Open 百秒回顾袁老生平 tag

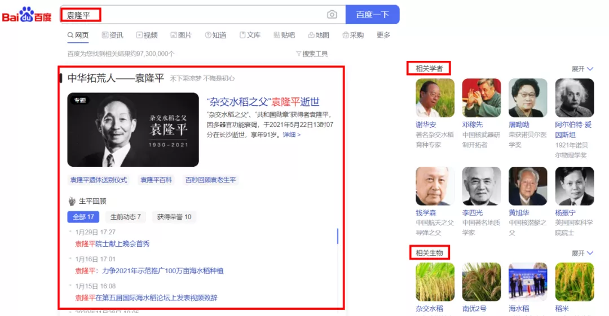(x=210, y=180)
